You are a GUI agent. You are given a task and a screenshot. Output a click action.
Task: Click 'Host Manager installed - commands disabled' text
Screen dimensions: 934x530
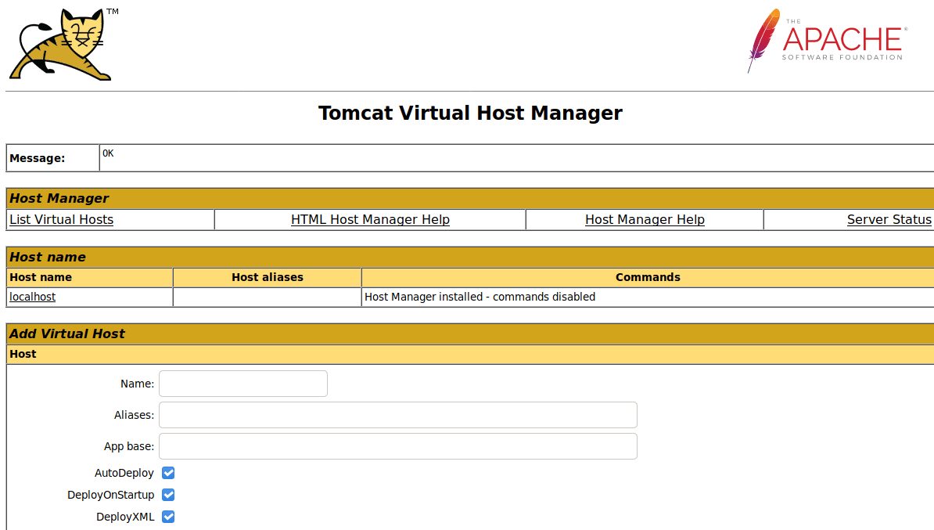[x=480, y=297]
